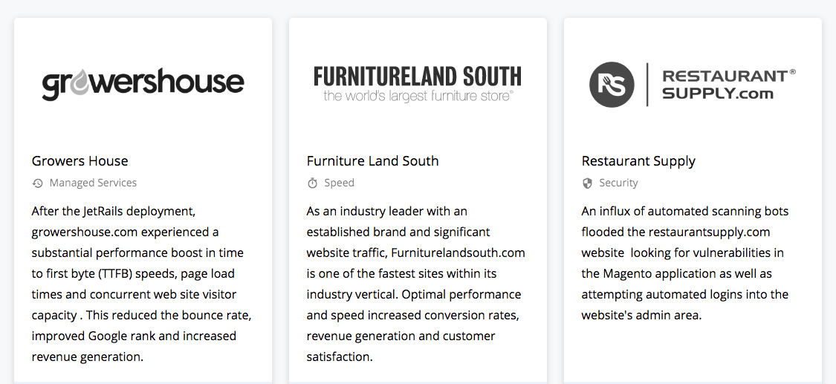This screenshot has width=836, height=384.
Task: Select the Security category label
Action: coord(618,183)
